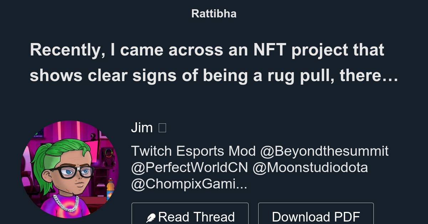Click the emoji placeholder box beside Jim

(162, 128)
